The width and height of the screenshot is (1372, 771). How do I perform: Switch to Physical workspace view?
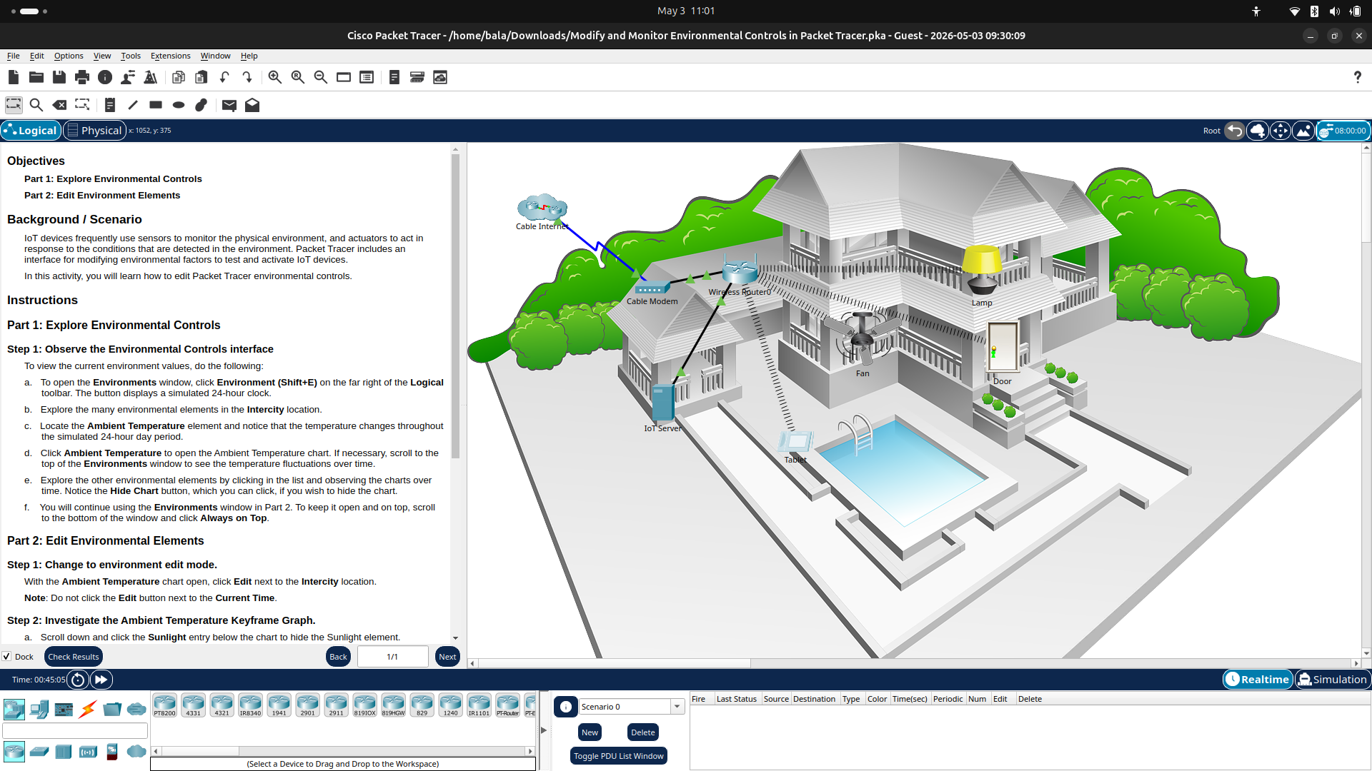click(95, 131)
